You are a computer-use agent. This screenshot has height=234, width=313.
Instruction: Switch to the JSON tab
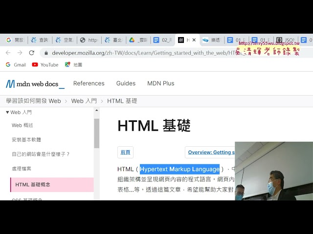[286, 40]
